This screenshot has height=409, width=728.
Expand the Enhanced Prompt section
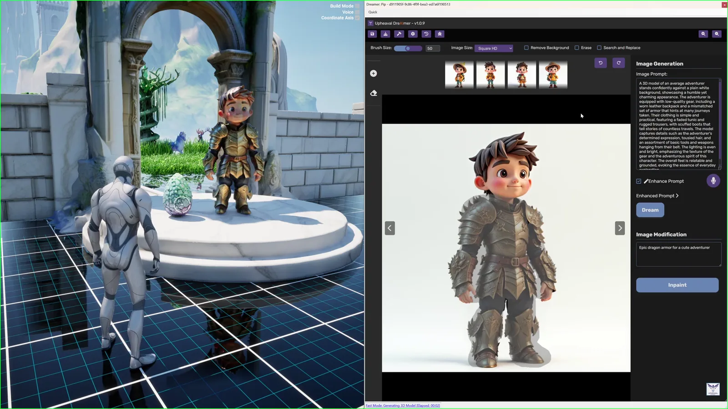point(657,196)
